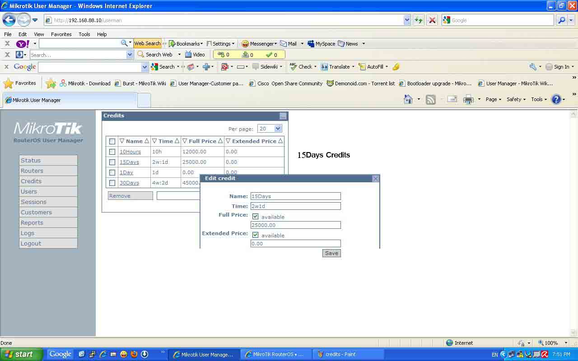This screenshot has width=578, height=361.
Task: Click the Help question mark icon
Action: 556,99
